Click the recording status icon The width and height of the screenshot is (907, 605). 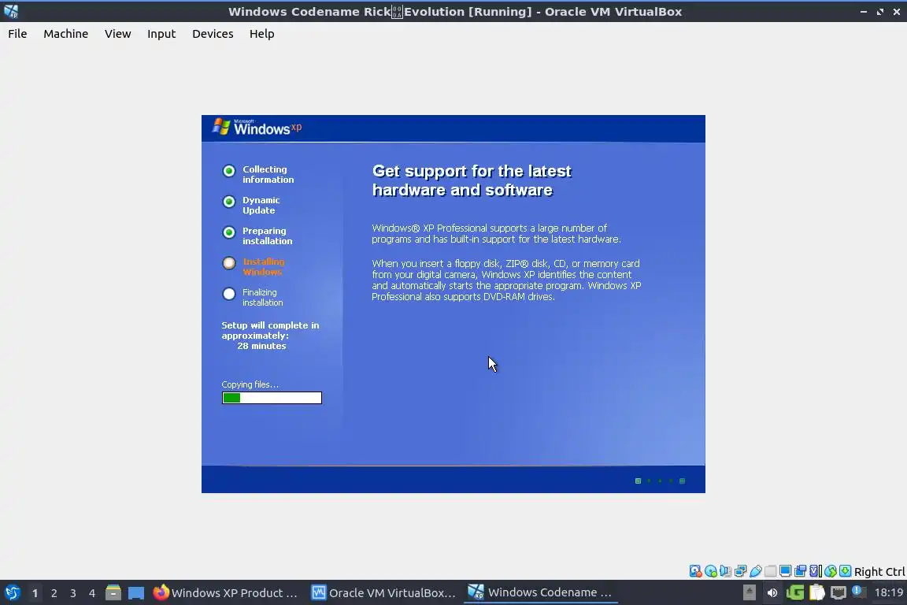[x=801, y=571]
